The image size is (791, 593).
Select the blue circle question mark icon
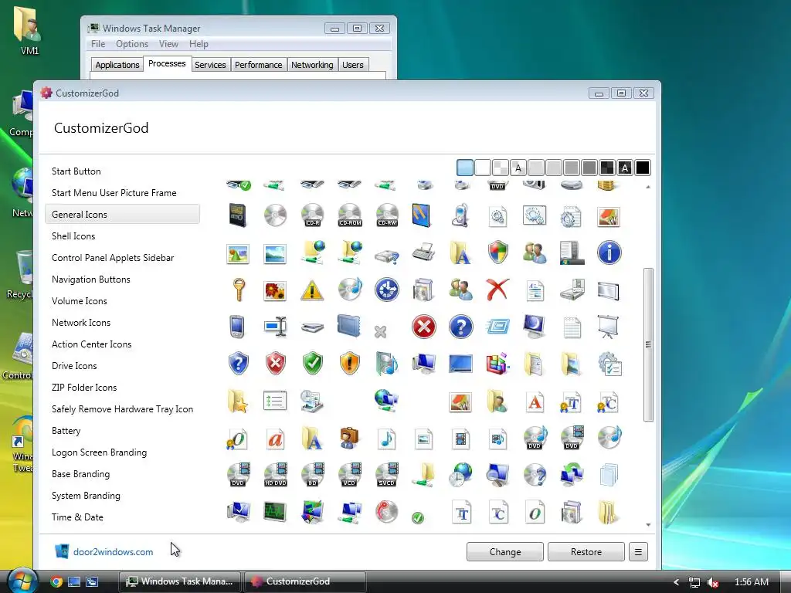460,327
